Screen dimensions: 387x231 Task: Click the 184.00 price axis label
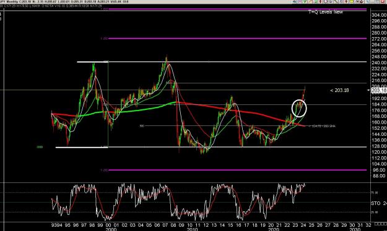[378, 104]
